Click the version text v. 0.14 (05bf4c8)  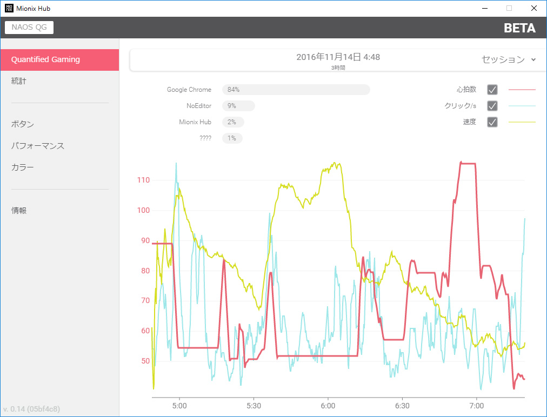tap(32, 409)
